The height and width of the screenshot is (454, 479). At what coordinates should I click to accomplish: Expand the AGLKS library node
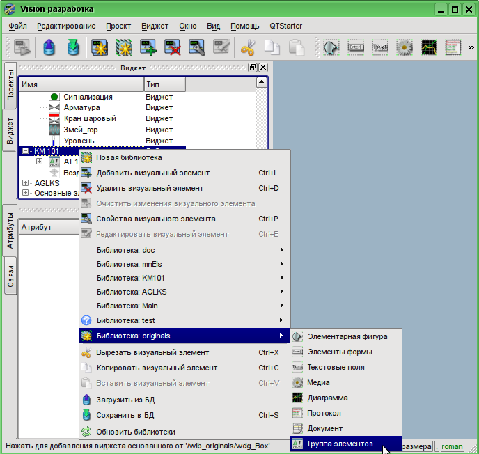click(x=26, y=183)
